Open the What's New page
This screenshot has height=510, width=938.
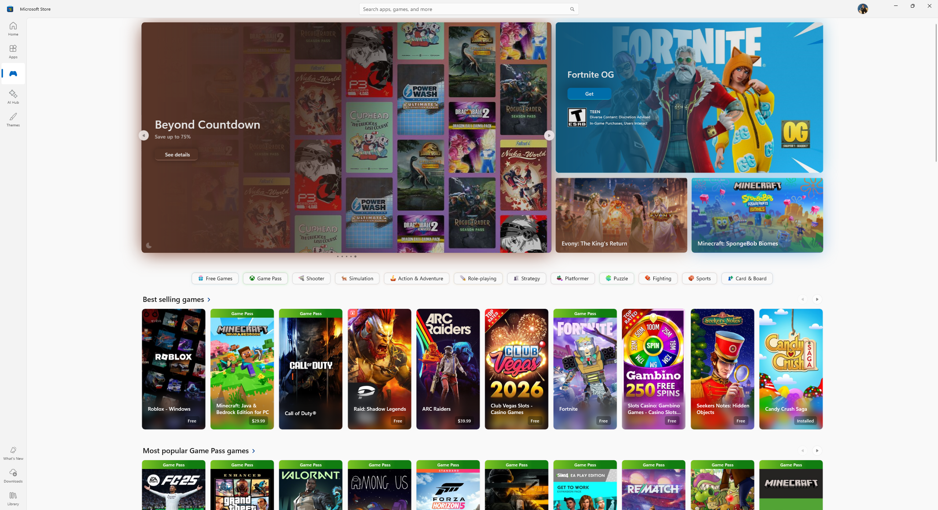pyautogui.click(x=13, y=453)
